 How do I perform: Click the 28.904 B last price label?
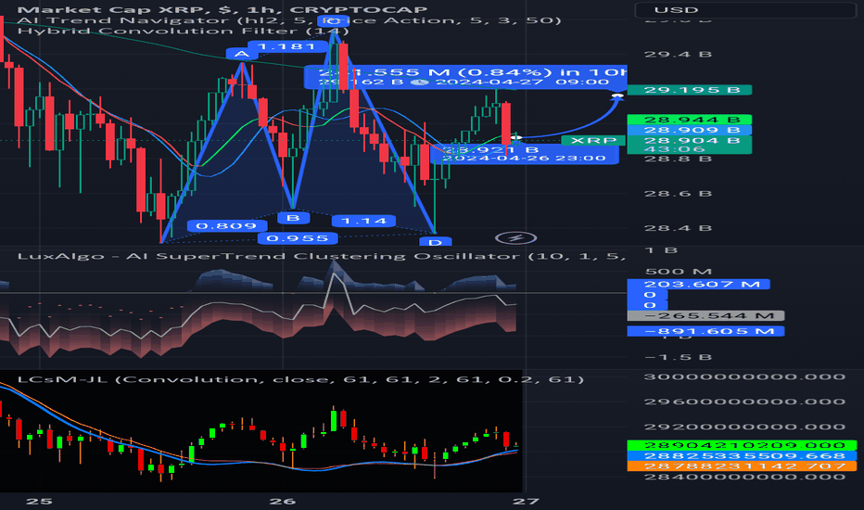pyautogui.click(x=690, y=140)
